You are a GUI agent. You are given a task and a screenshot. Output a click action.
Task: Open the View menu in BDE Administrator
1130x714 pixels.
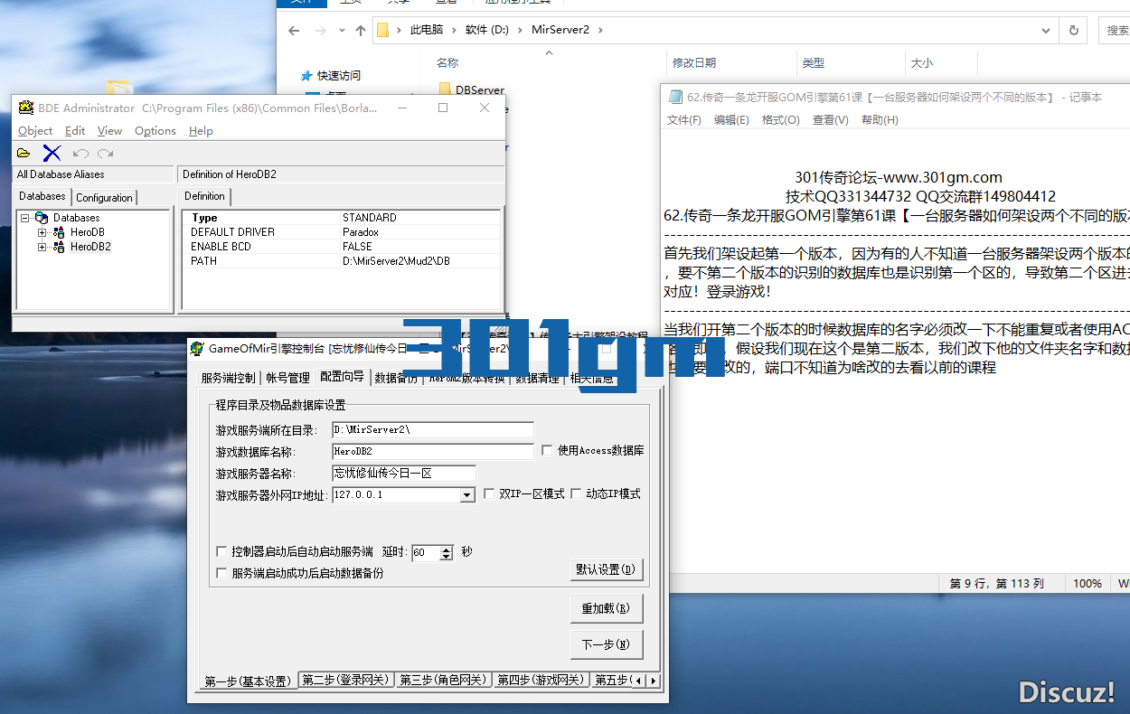(109, 131)
